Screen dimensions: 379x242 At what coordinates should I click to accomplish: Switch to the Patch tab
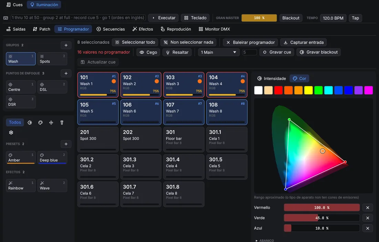coord(42,29)
